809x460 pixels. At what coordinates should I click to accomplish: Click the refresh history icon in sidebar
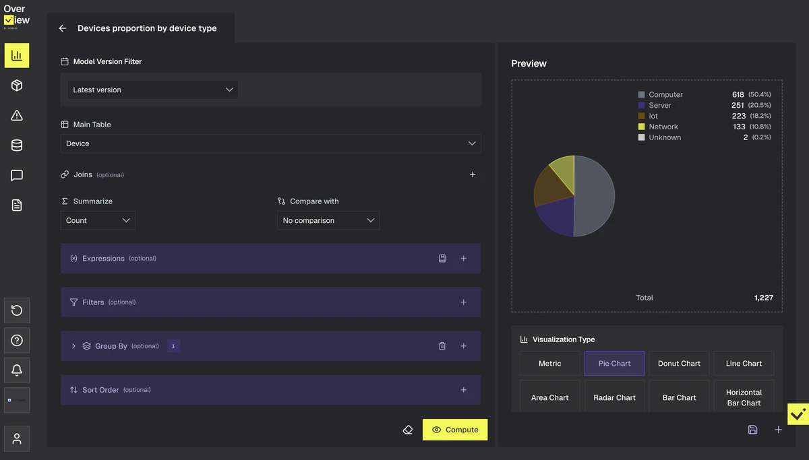pyautogui.click(x=17, y=310)
